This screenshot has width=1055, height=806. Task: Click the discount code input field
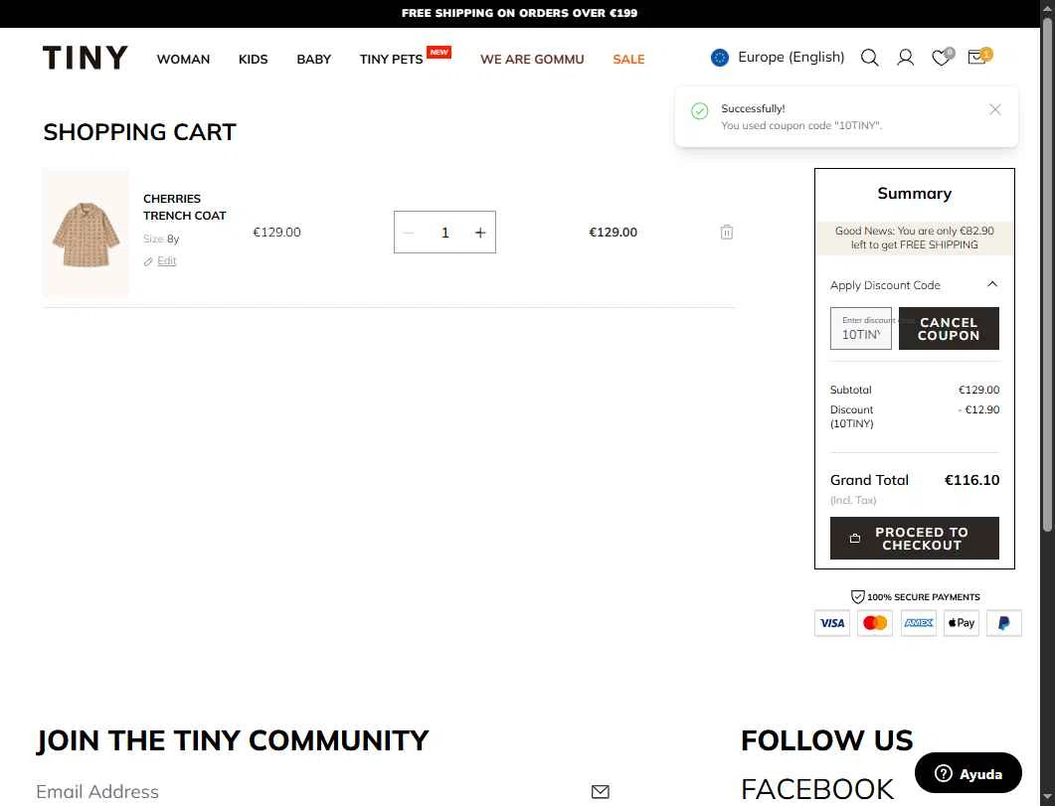(860, 329)
